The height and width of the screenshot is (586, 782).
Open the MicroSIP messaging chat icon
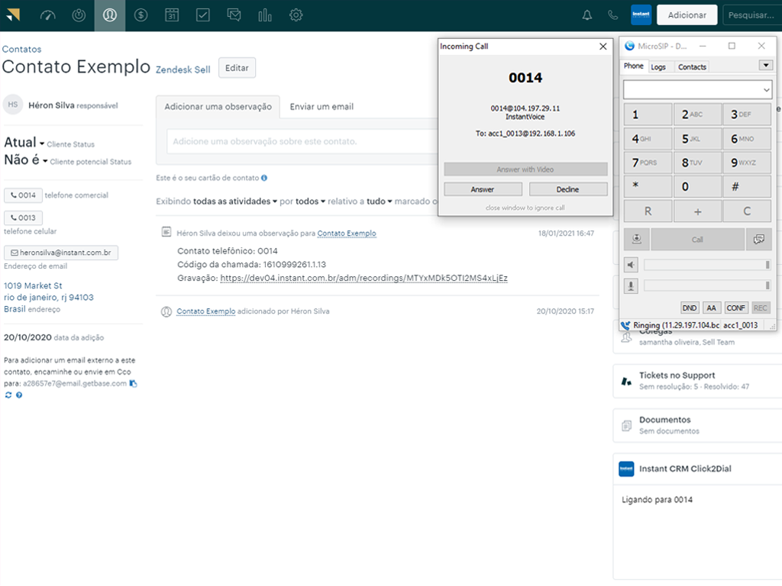click(x=758, y=239)
